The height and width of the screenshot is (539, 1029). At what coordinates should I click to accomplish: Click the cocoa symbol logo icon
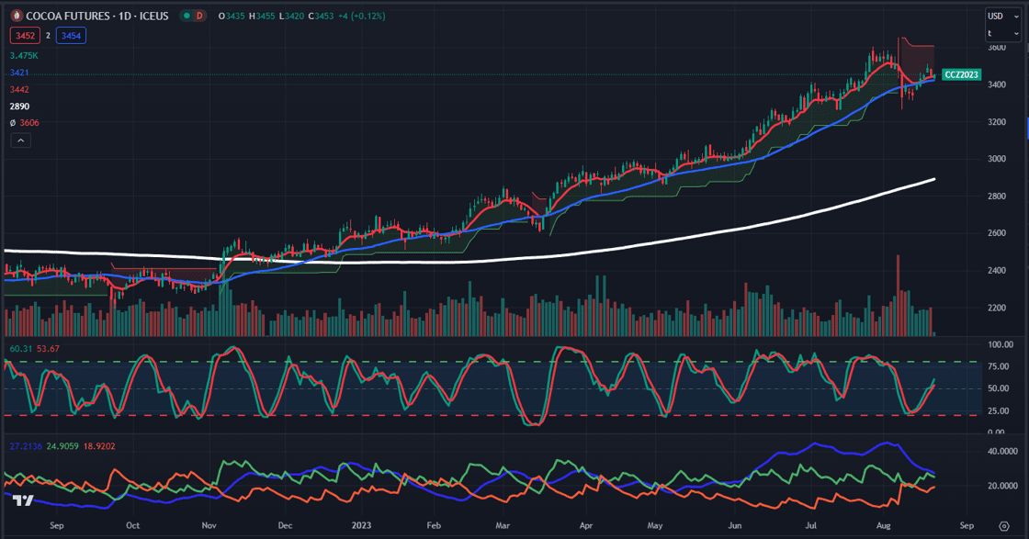[17, 16]
